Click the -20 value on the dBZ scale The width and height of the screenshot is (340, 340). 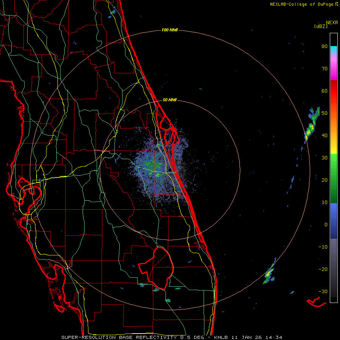point(323,269)
